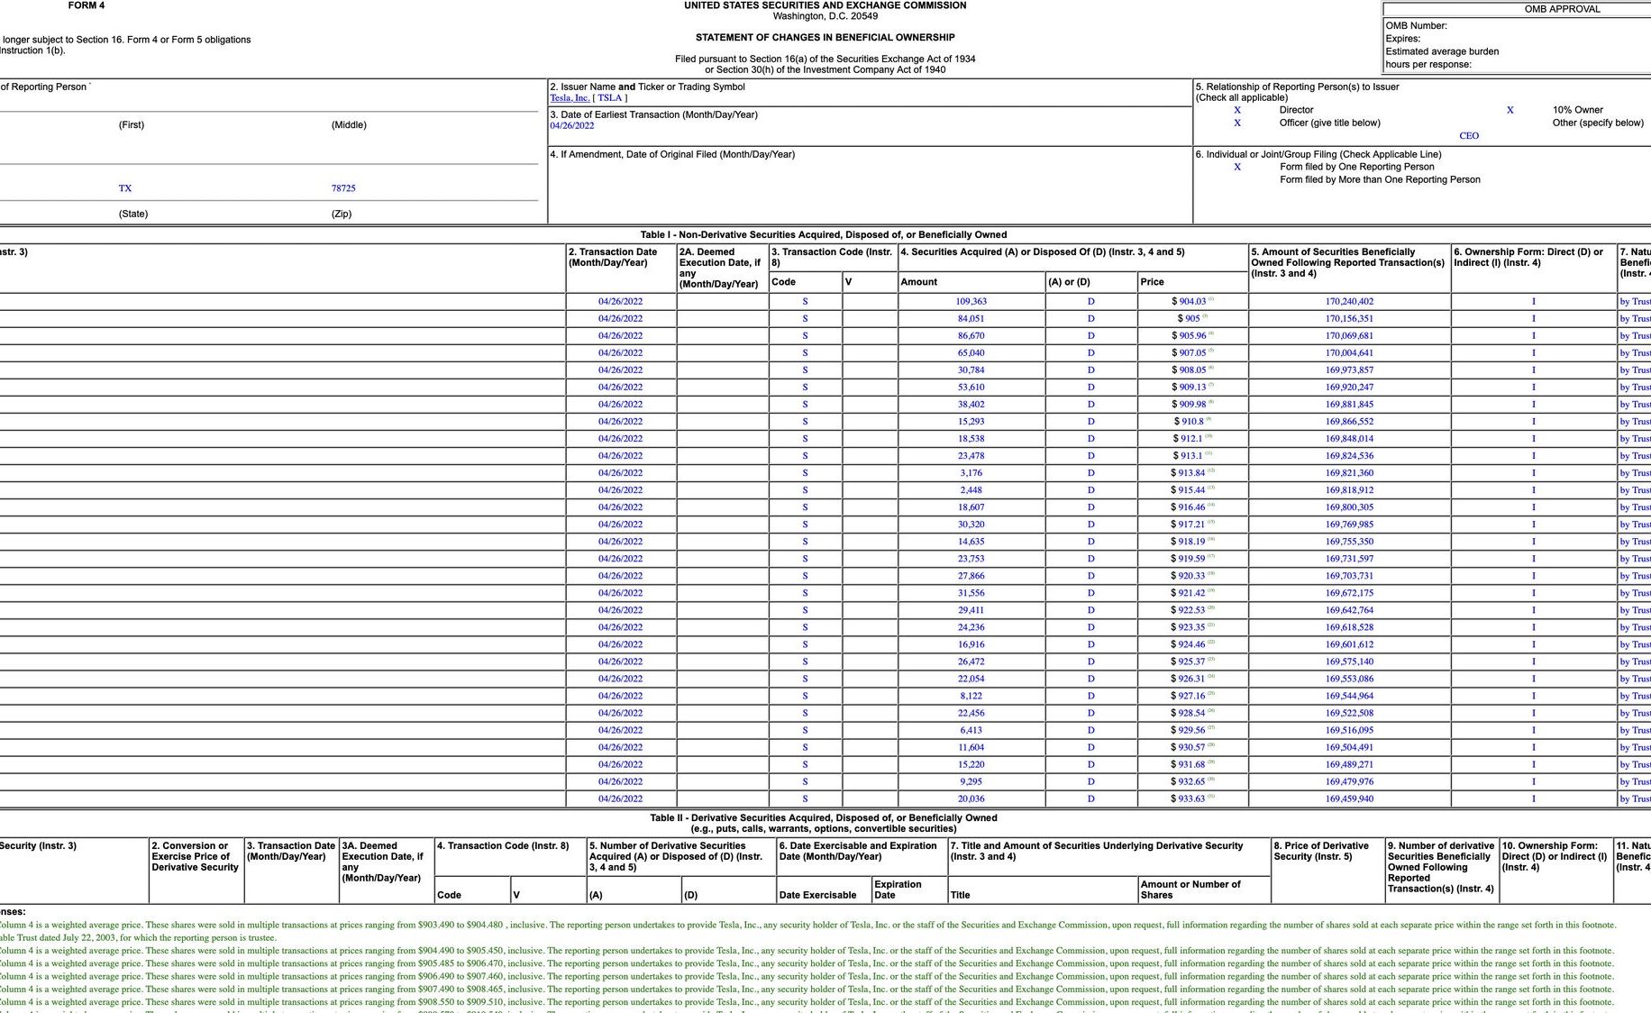
Task: Click the X beside Form filed by One Reporting Person
Action: [1237, 167]
